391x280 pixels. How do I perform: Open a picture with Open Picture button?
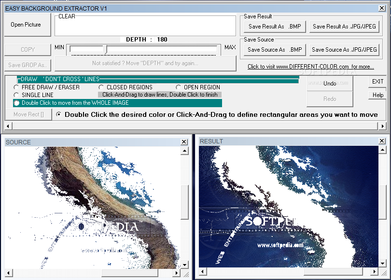click(28, 25)
